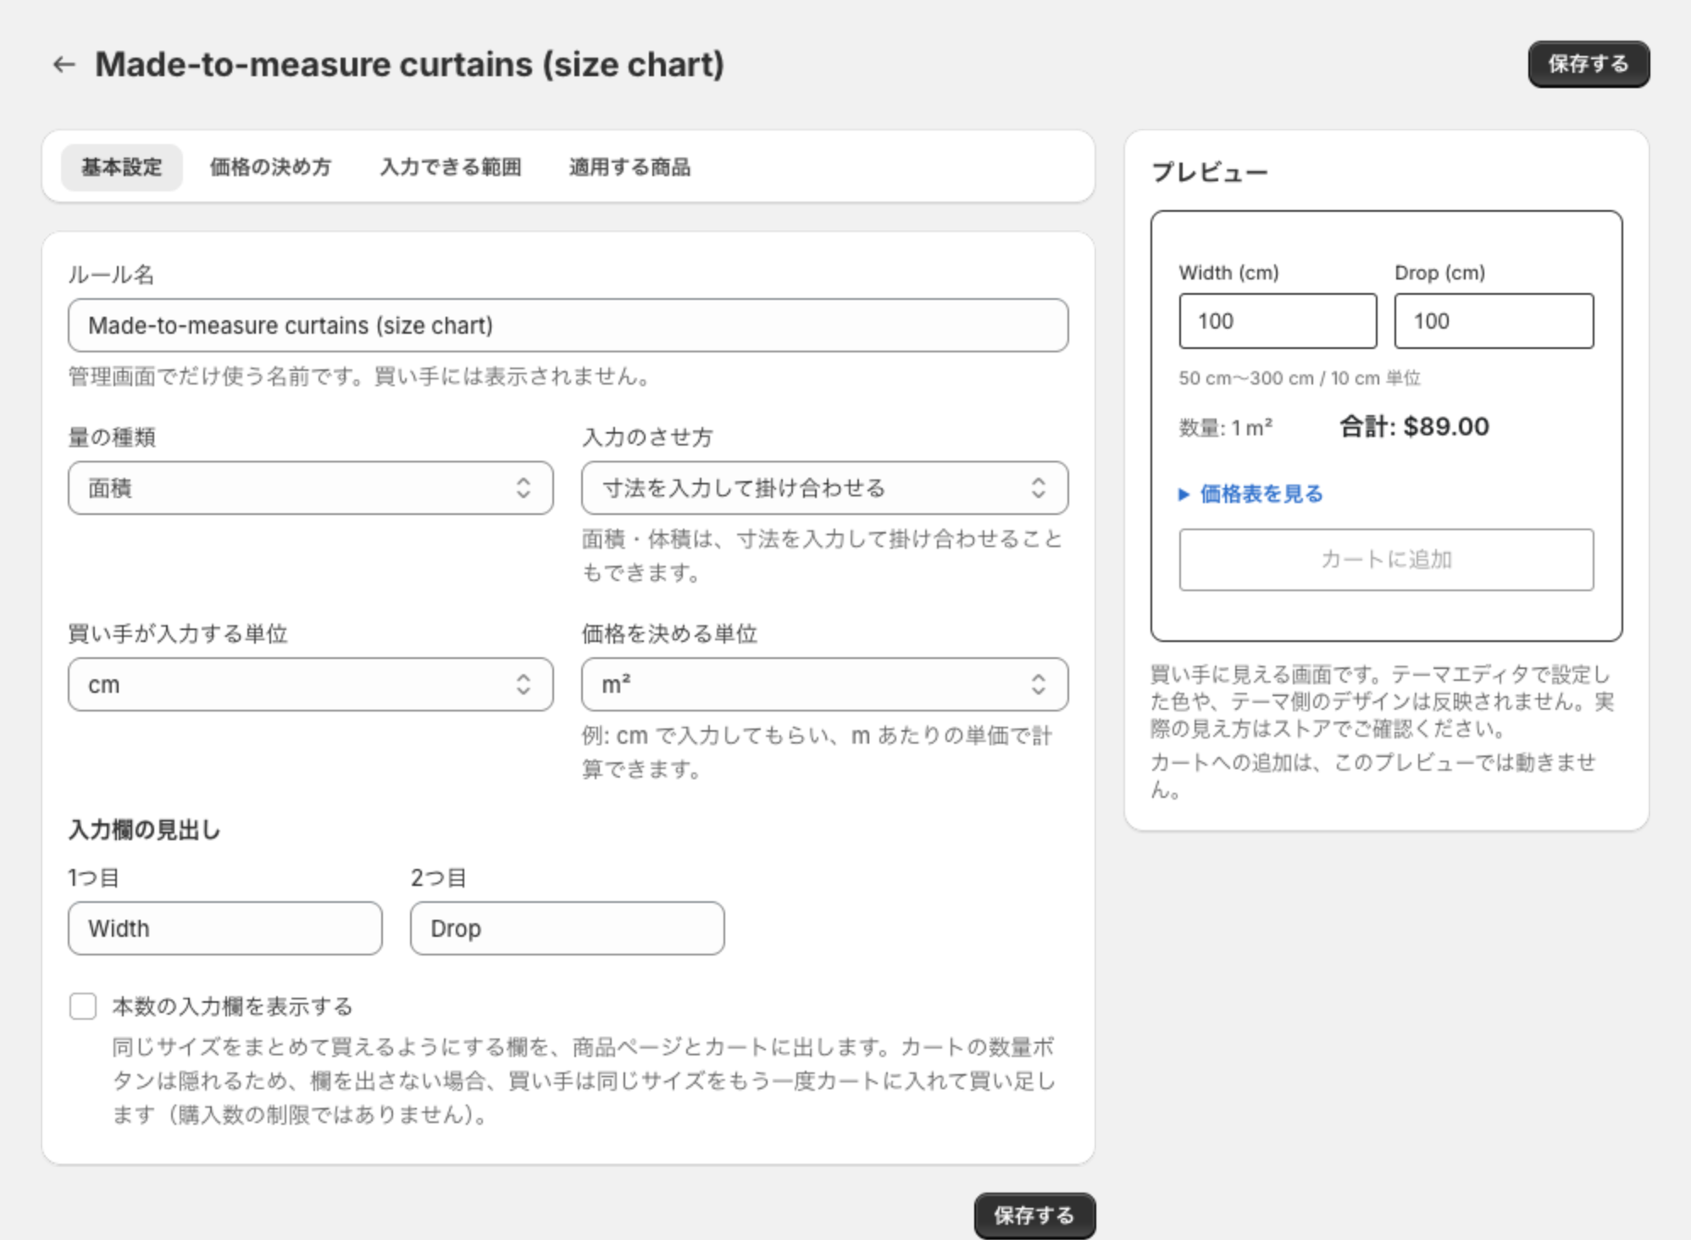Click the 合計: $89.00 total text
1691x1240 pixels.
[1414, 426]
